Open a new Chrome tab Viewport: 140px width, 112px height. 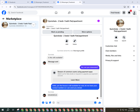click(84, 2)
